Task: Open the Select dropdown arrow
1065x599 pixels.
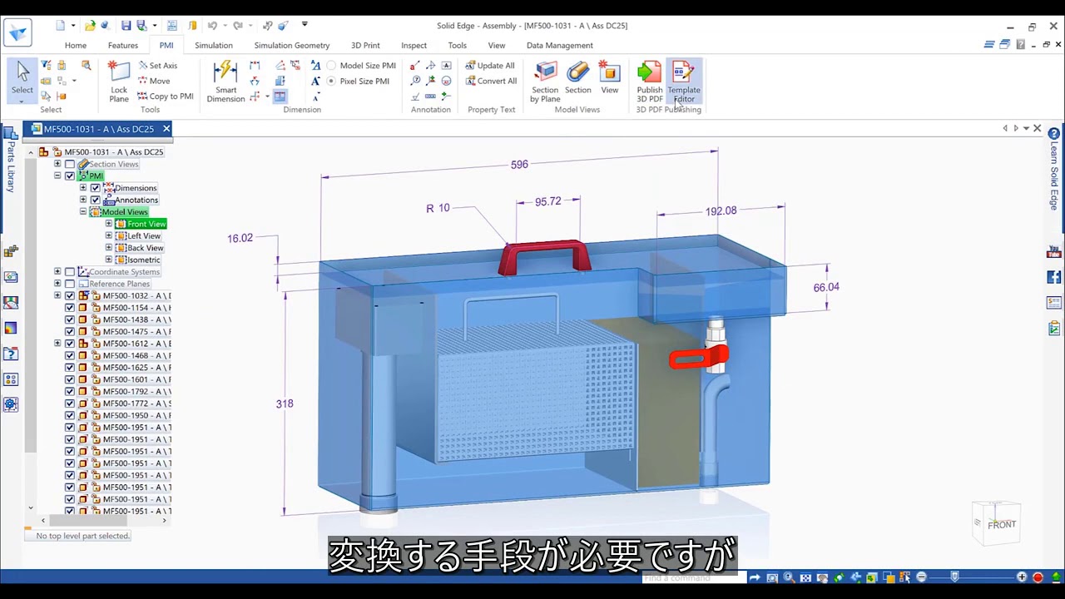Action: [22, 102]
